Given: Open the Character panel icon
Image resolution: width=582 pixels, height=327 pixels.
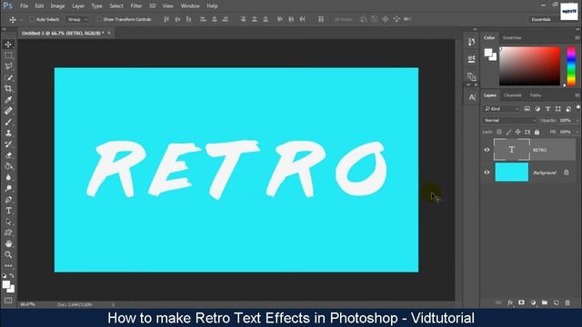Looking at the screenshot, I should [471, 97].
